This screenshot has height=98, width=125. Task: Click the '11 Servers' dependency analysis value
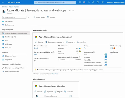(61, 60)
